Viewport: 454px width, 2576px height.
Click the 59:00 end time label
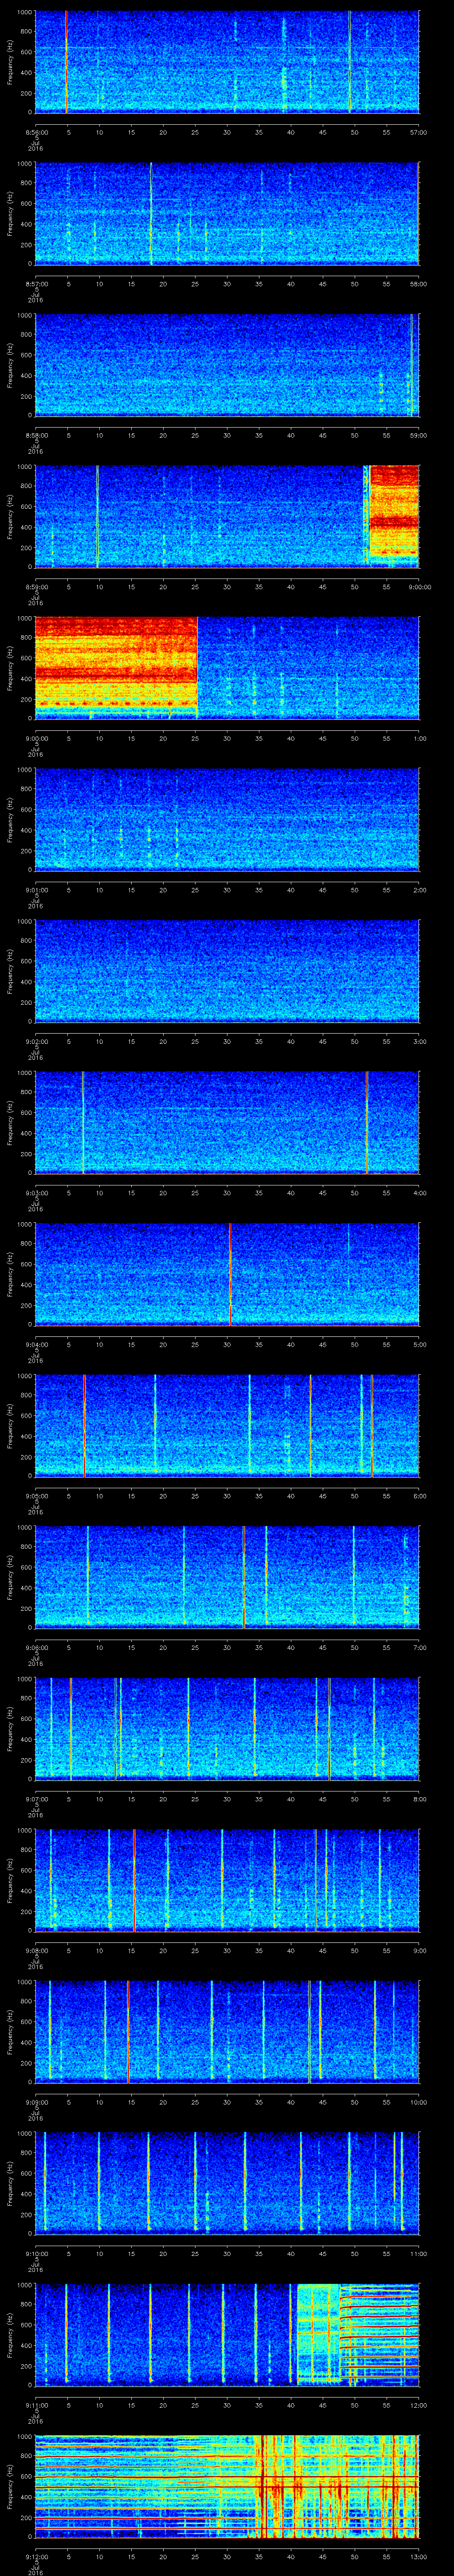tap(419, 435)
